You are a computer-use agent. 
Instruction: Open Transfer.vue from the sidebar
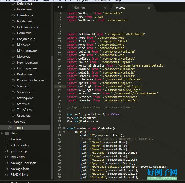(26, 110)
